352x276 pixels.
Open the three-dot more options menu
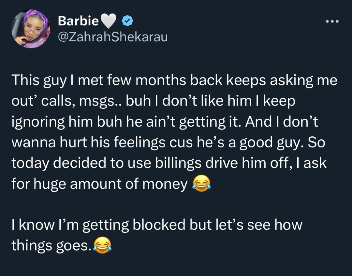(332, 21)
